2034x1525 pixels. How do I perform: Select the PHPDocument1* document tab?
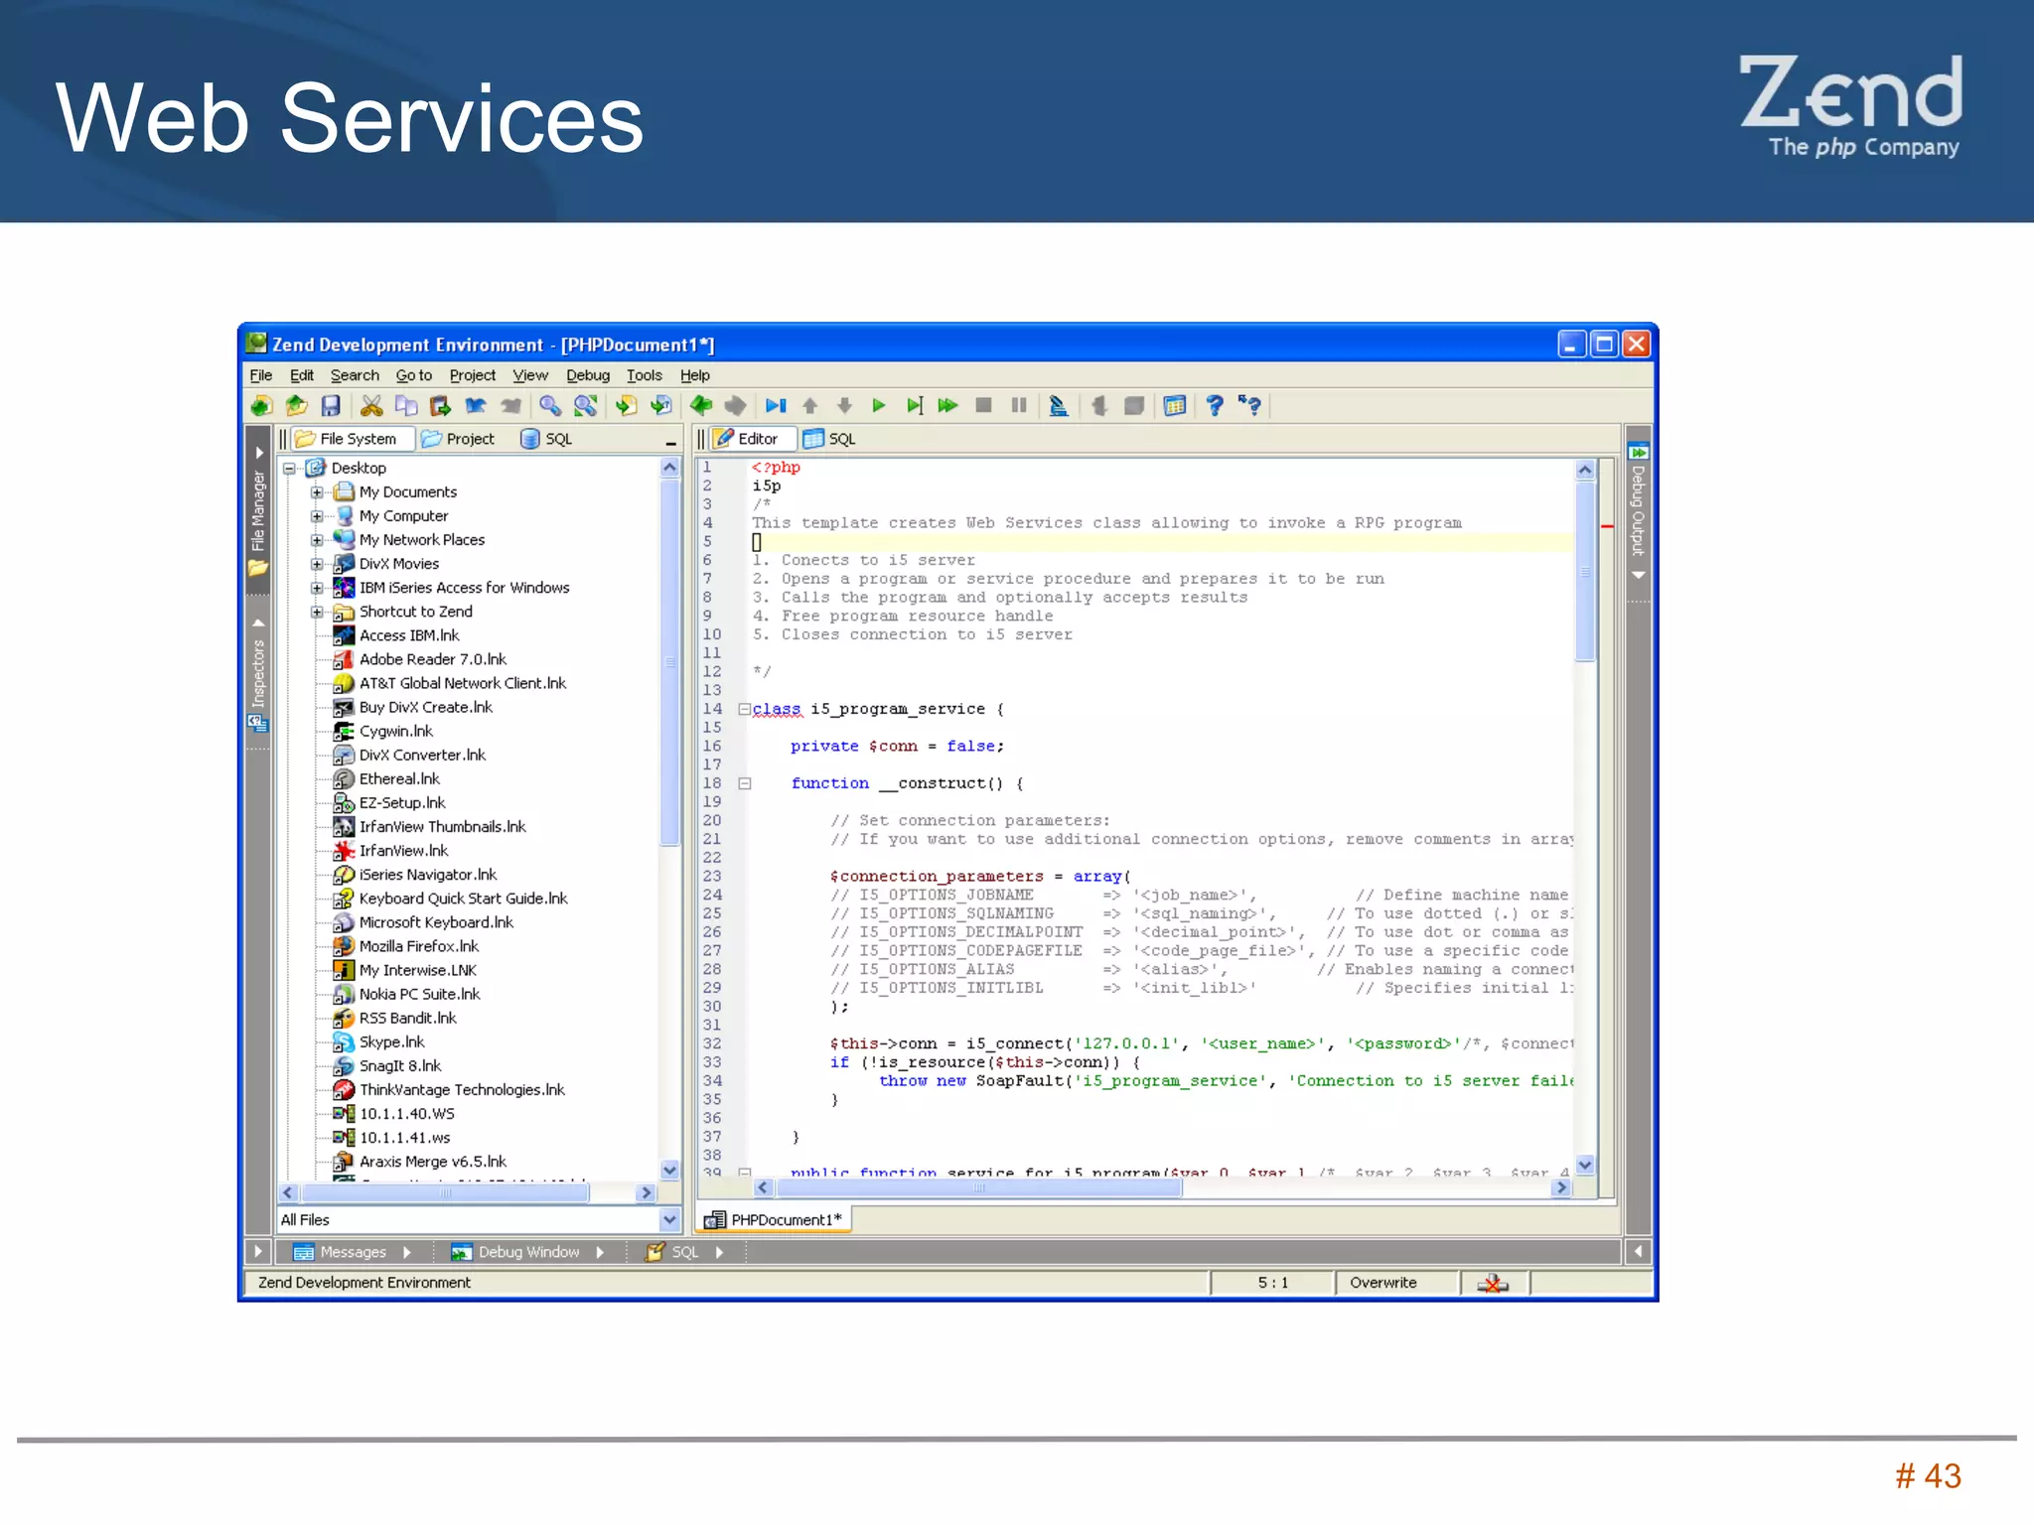tap(775, 1219)
